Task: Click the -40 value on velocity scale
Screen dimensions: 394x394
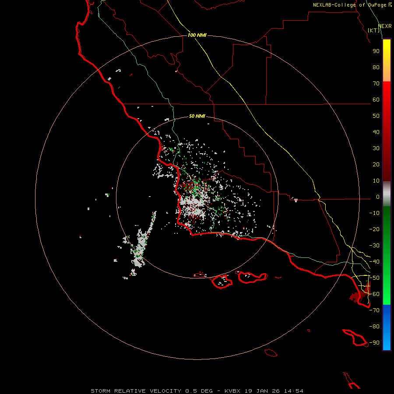Action: (374, 262)
